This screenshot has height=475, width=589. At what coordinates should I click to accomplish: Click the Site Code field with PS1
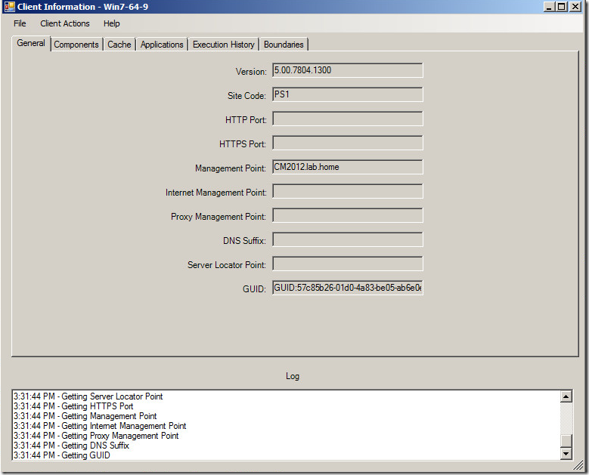click(x=348, y=94)
